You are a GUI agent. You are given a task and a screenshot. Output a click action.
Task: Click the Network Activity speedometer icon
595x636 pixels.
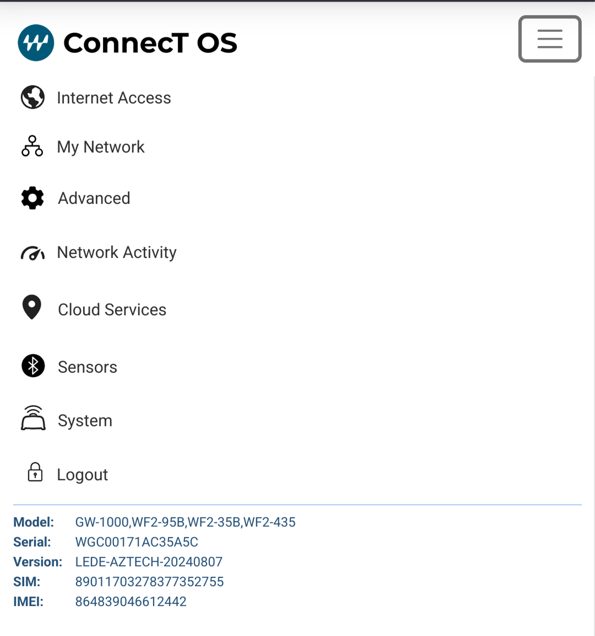coord(33,253)
